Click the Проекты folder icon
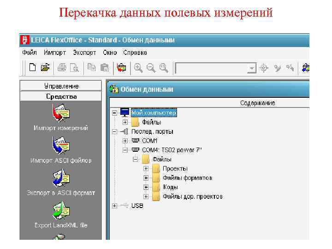The width and height of the screenshot is (332, 249). pyautogui.click(x=156, y=168)
